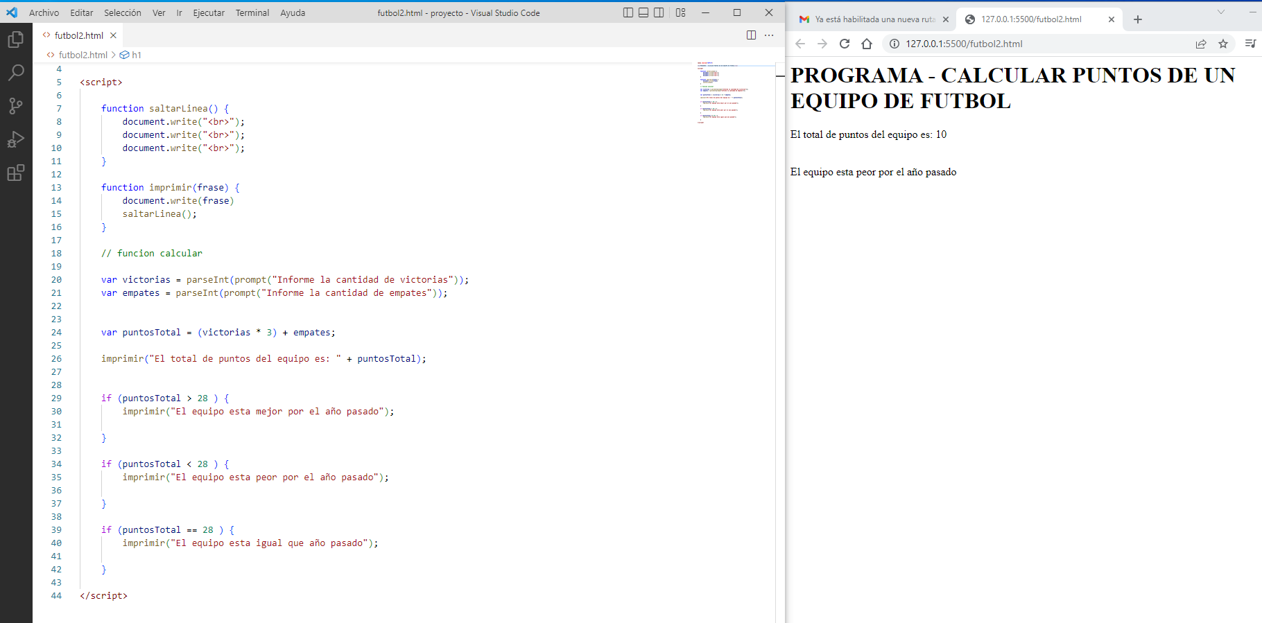Click the VS Code logo icon
The height and width of the screenshot is (623, 1262).
click(x=12, y=12)
